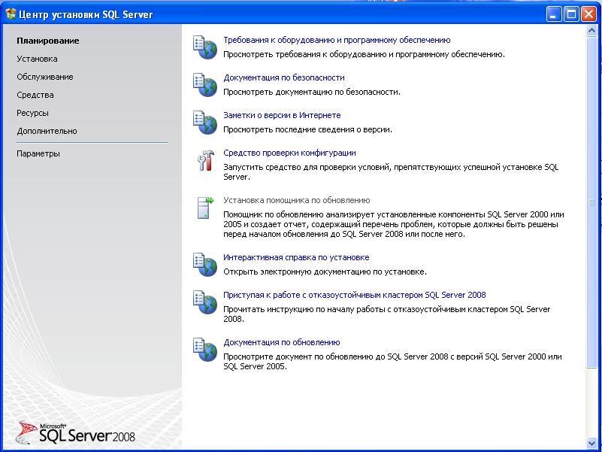
Task: Maximize the Центр установки SQL Server window
Action: coord(571,14)
